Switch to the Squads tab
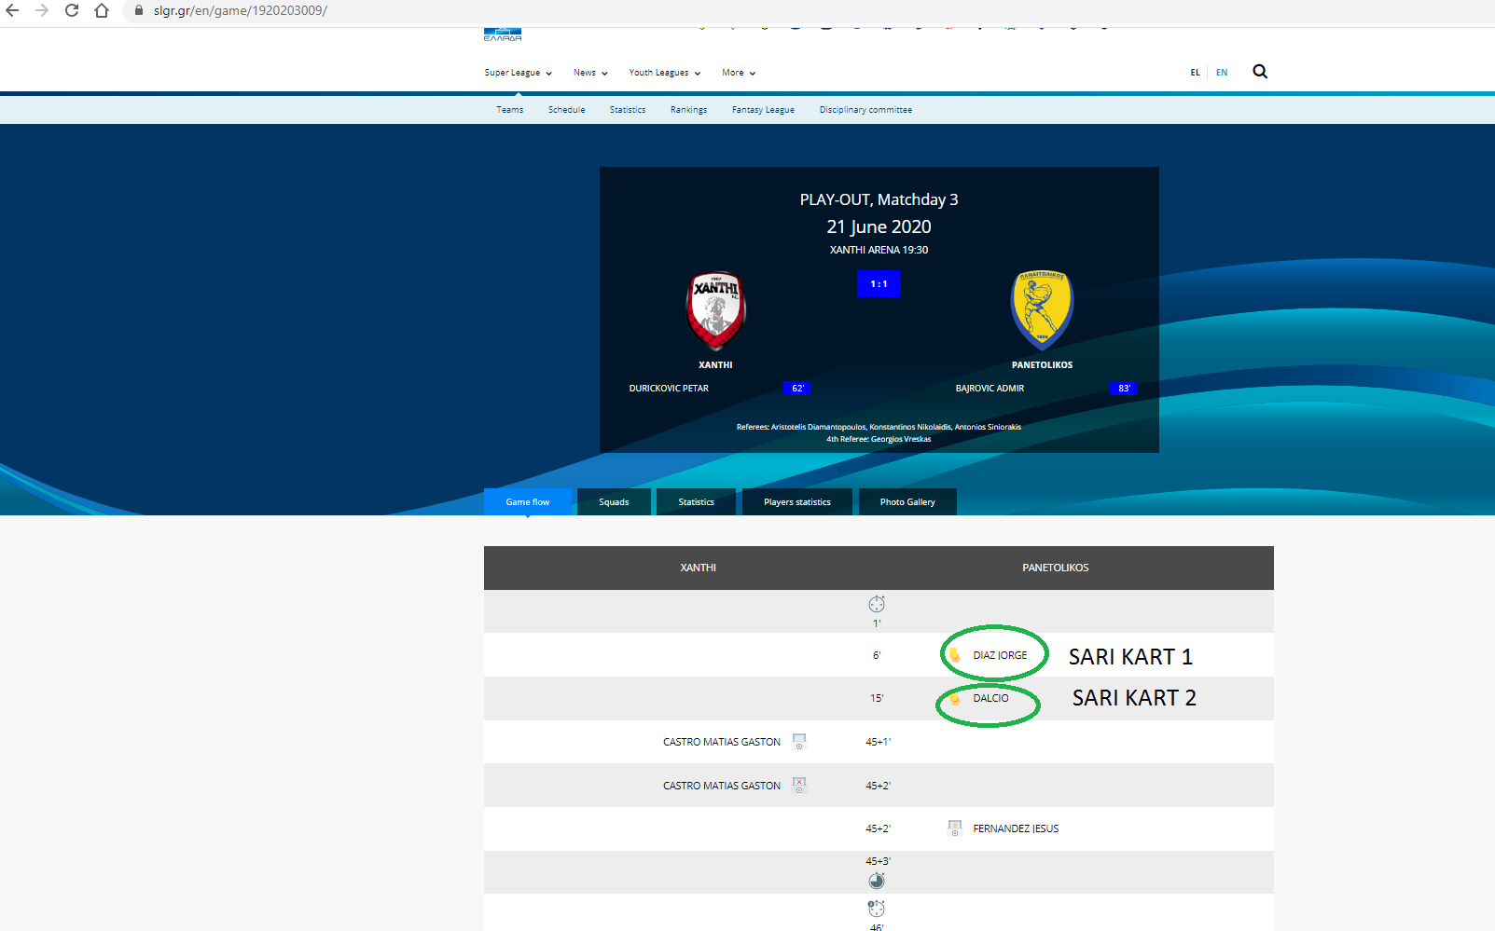This screenshot has width=1495, height=931. pyautogui.click(x=614, y=501)
